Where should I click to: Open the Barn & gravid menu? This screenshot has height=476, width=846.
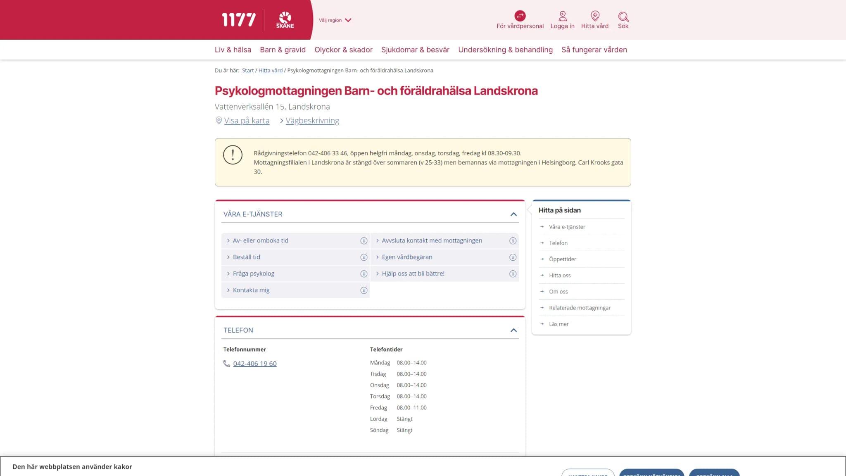283,50
